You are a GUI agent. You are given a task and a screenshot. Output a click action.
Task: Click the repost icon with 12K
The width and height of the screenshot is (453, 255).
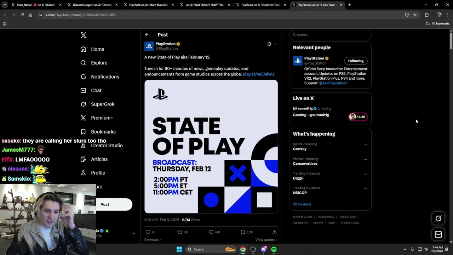coord(179,232)
